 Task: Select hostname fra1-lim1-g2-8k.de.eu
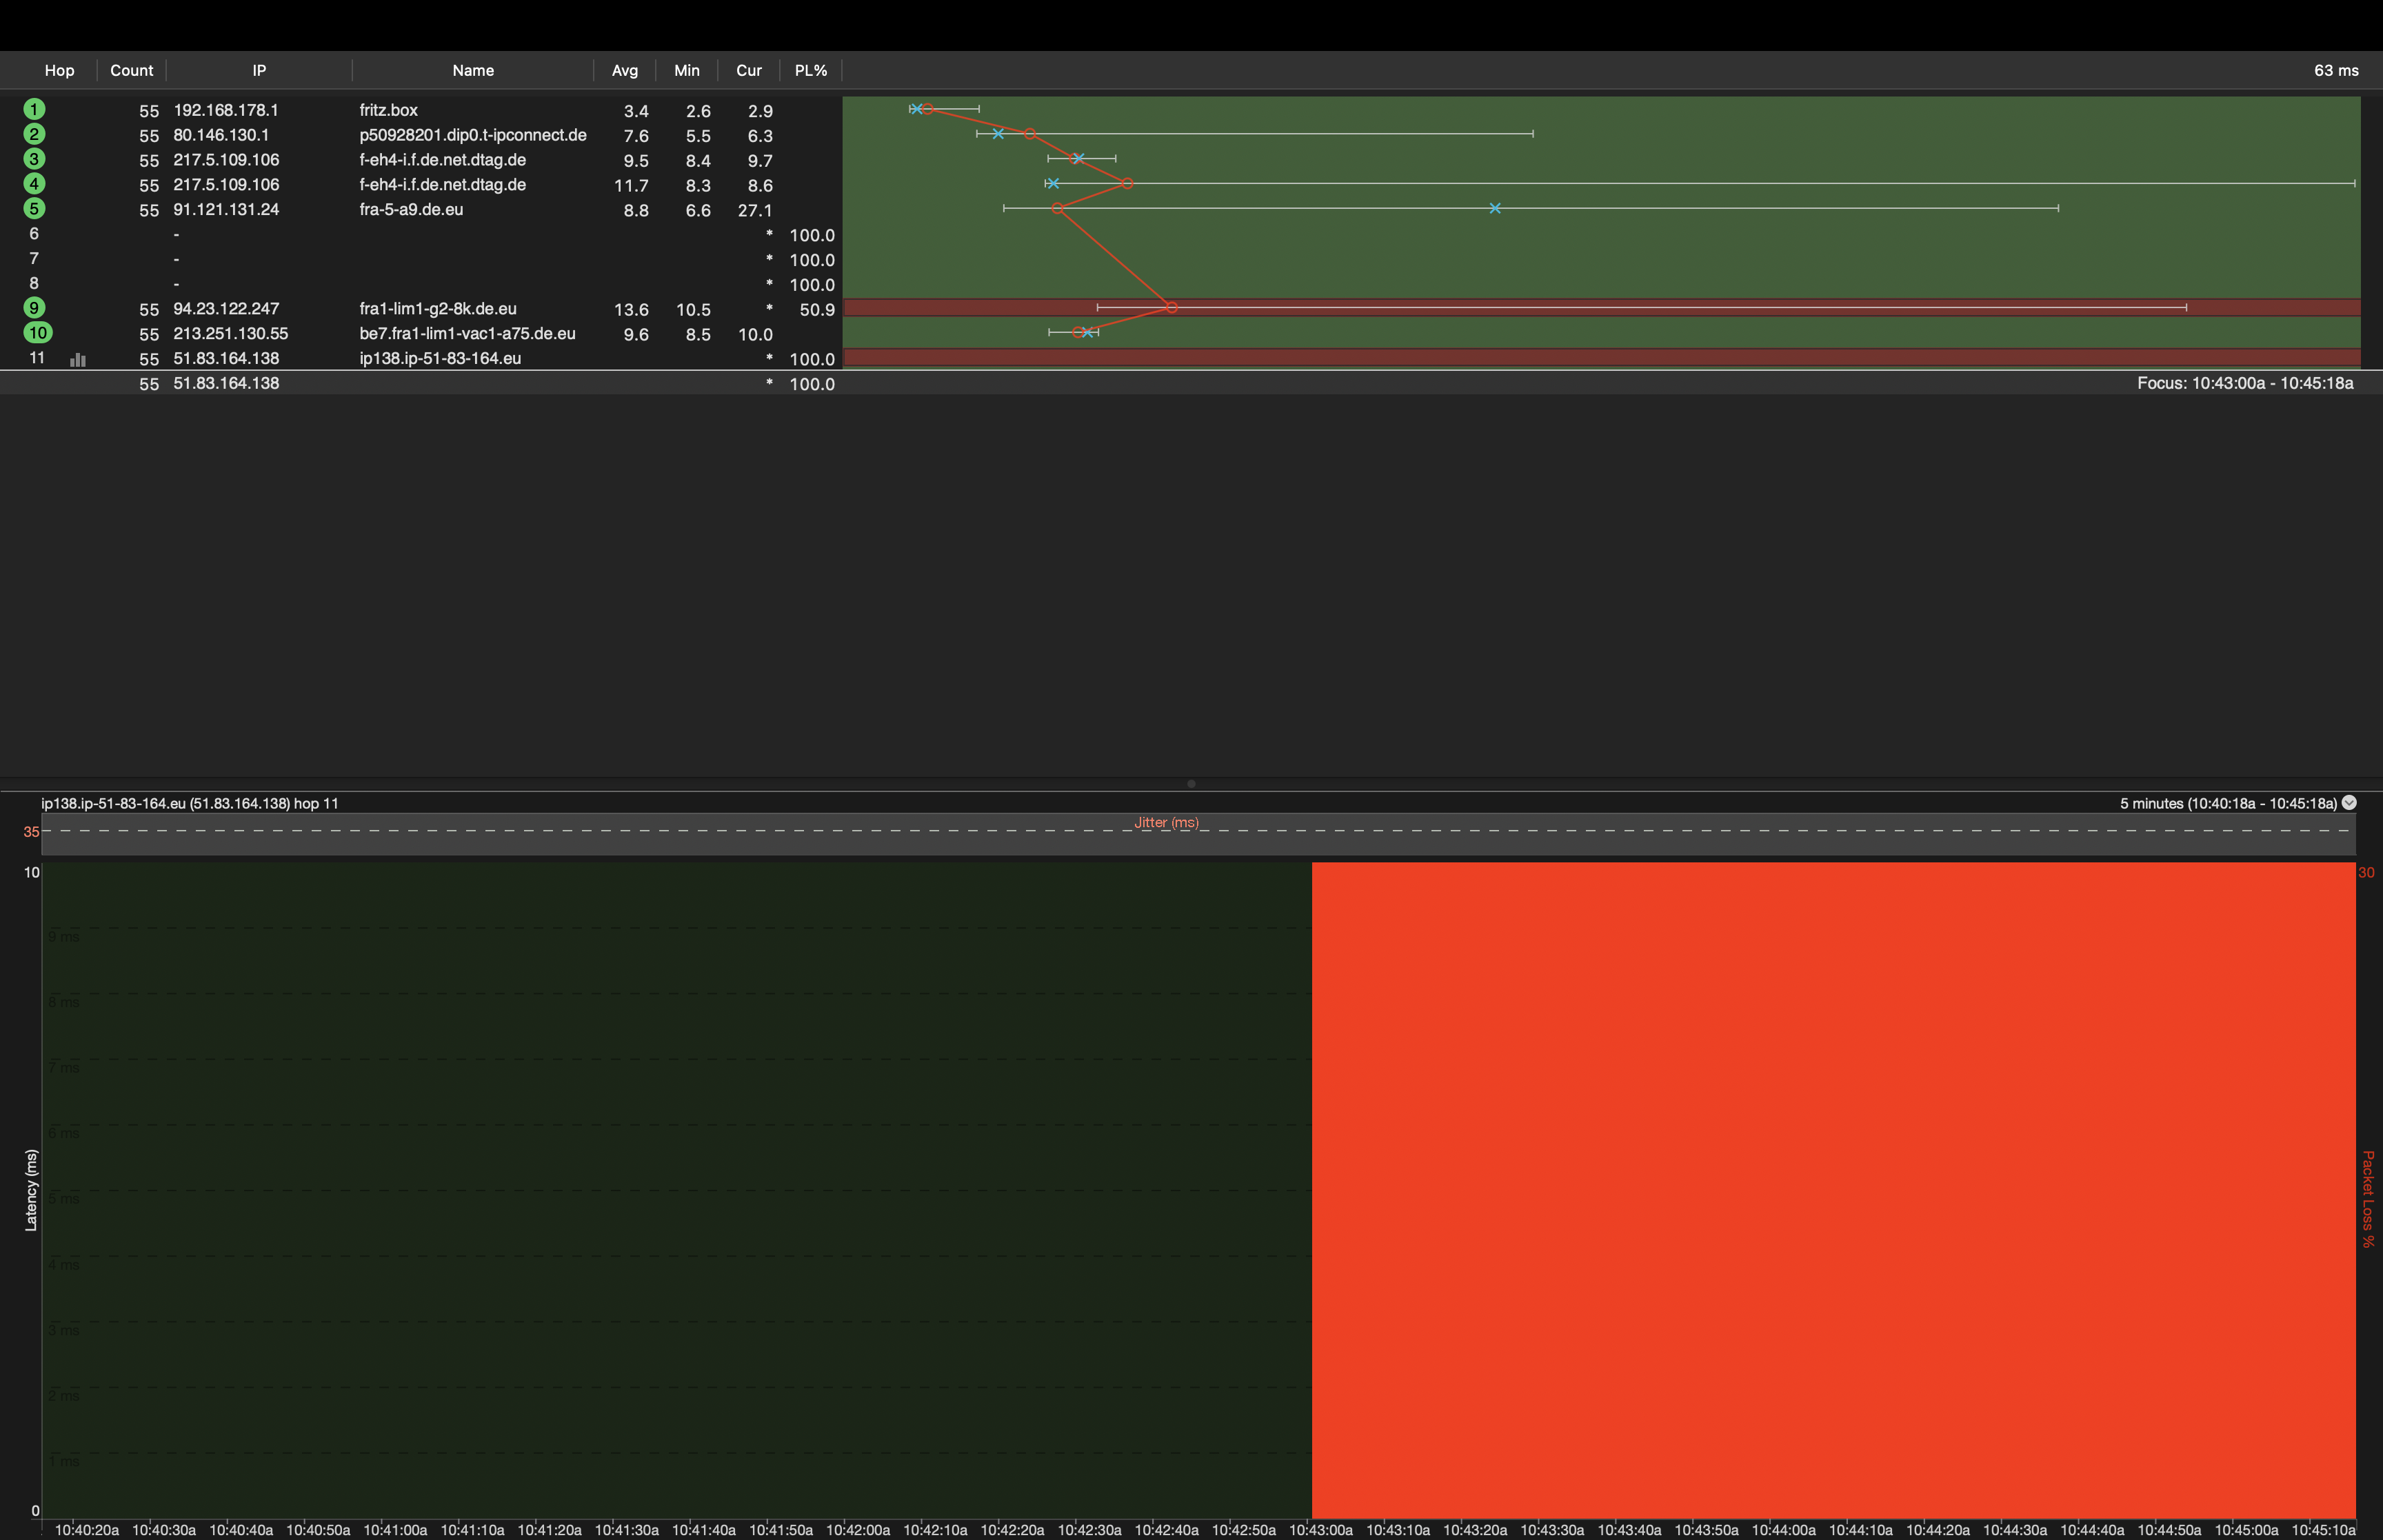pyautogui.click(x=438, y=309)
